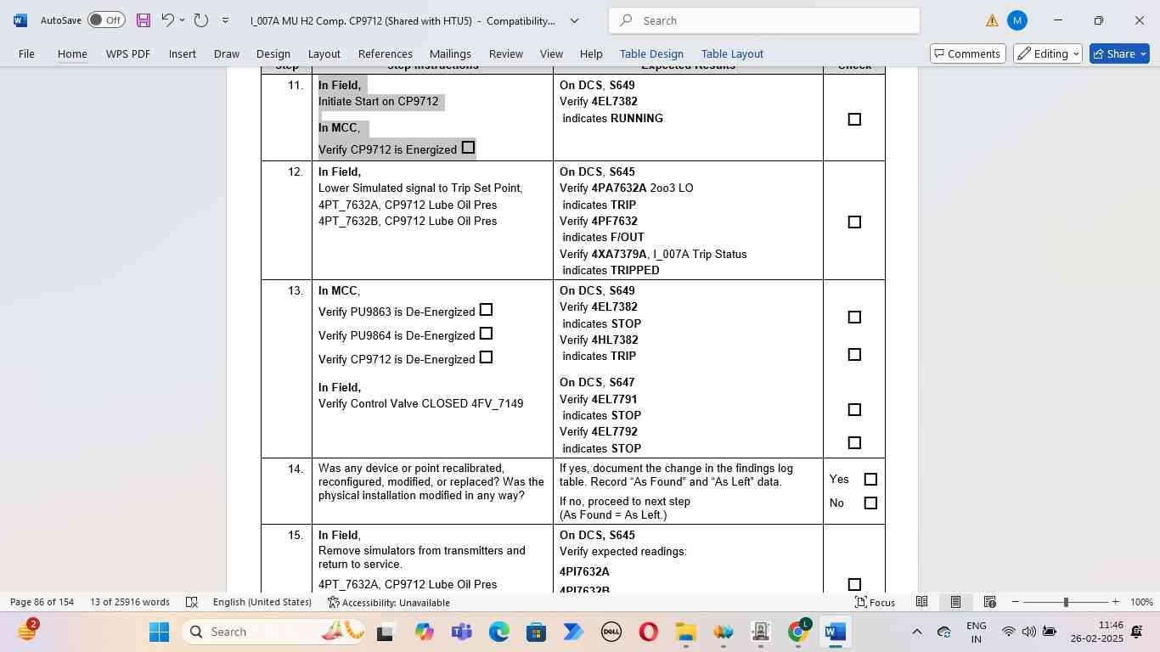Enable Focus mode
The height and width of the screenshot is (652, 1160).
(x=875, y=602)
